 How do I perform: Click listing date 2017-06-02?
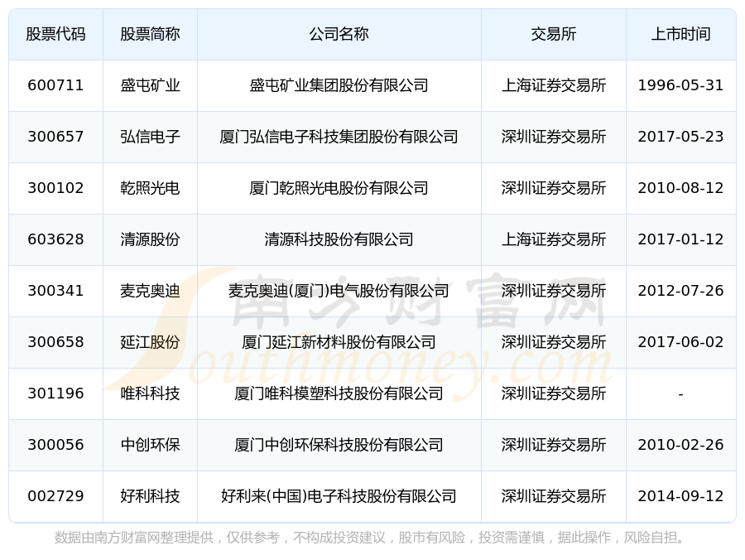(x=681, y=342)
